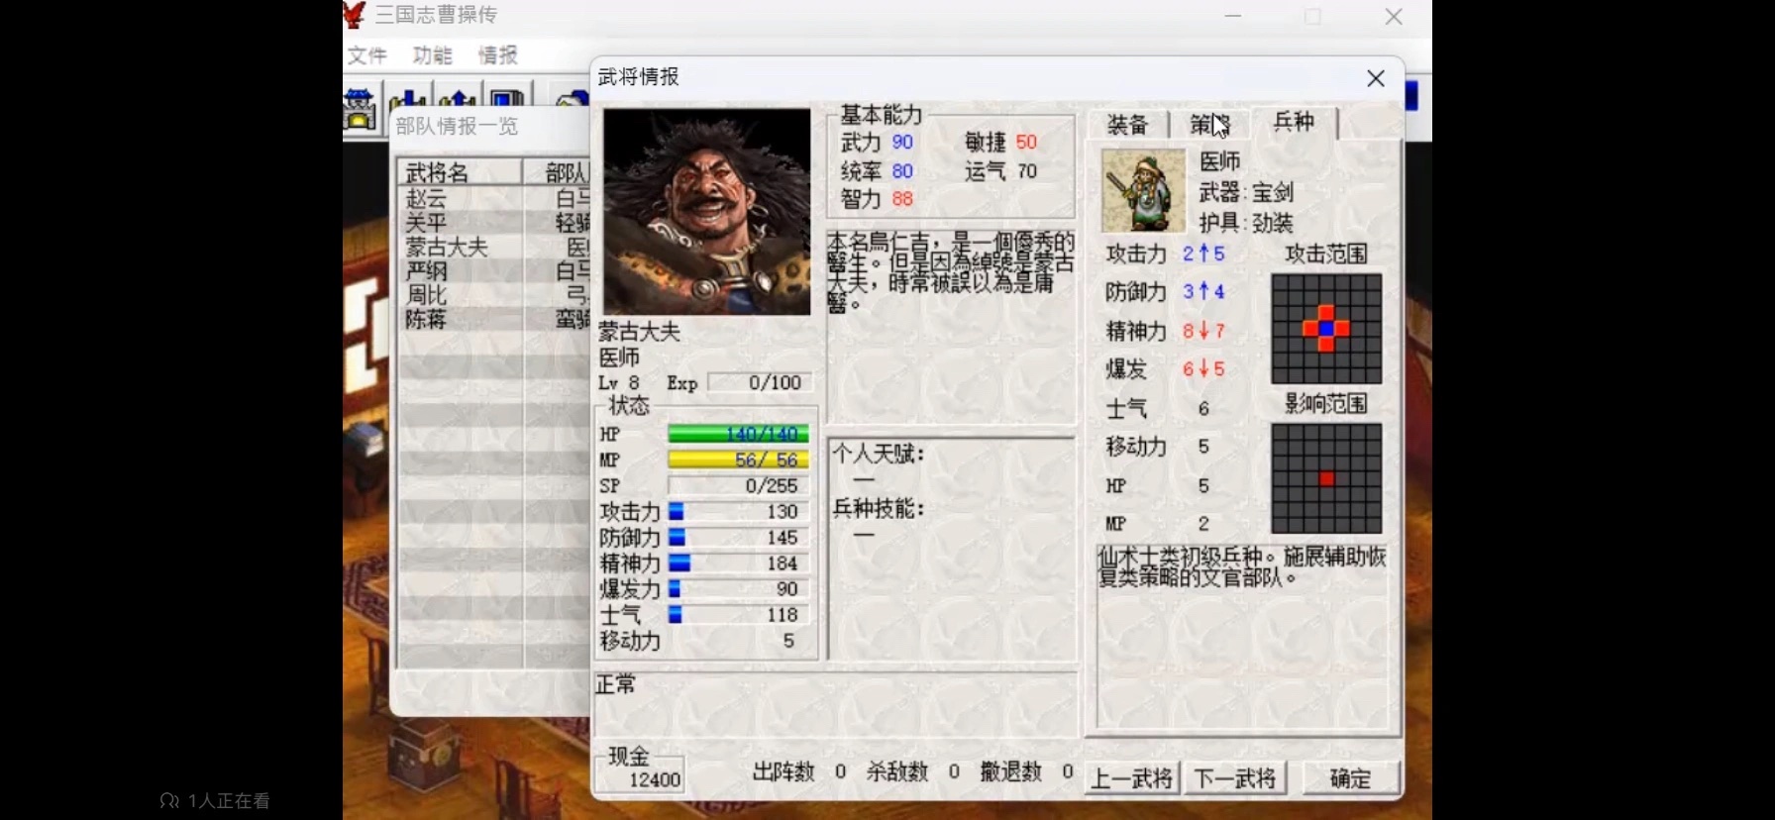Close the 三国志曹操传 main window
Viewport: 1775px width, 820px height.
[1394, 17]
